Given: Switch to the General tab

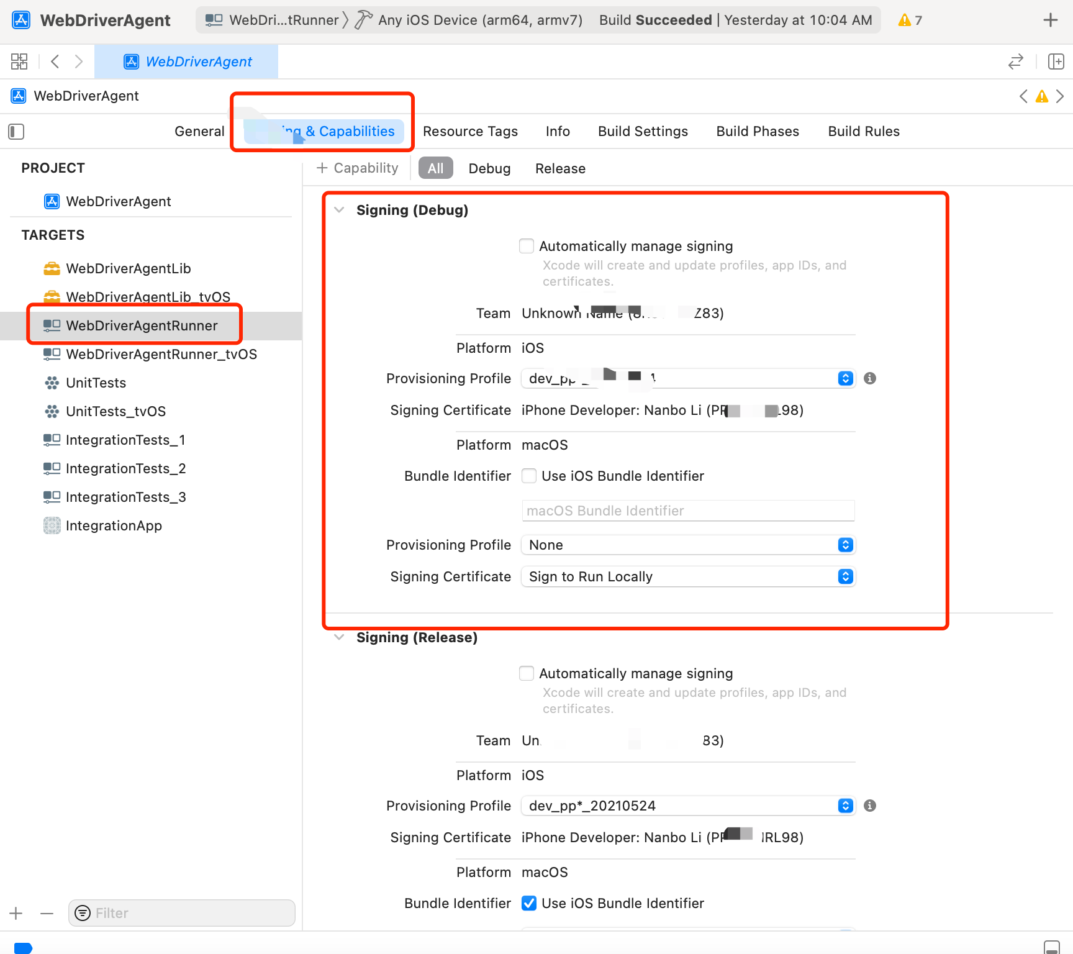Looking at the screenshot, I should click(199, 131).
